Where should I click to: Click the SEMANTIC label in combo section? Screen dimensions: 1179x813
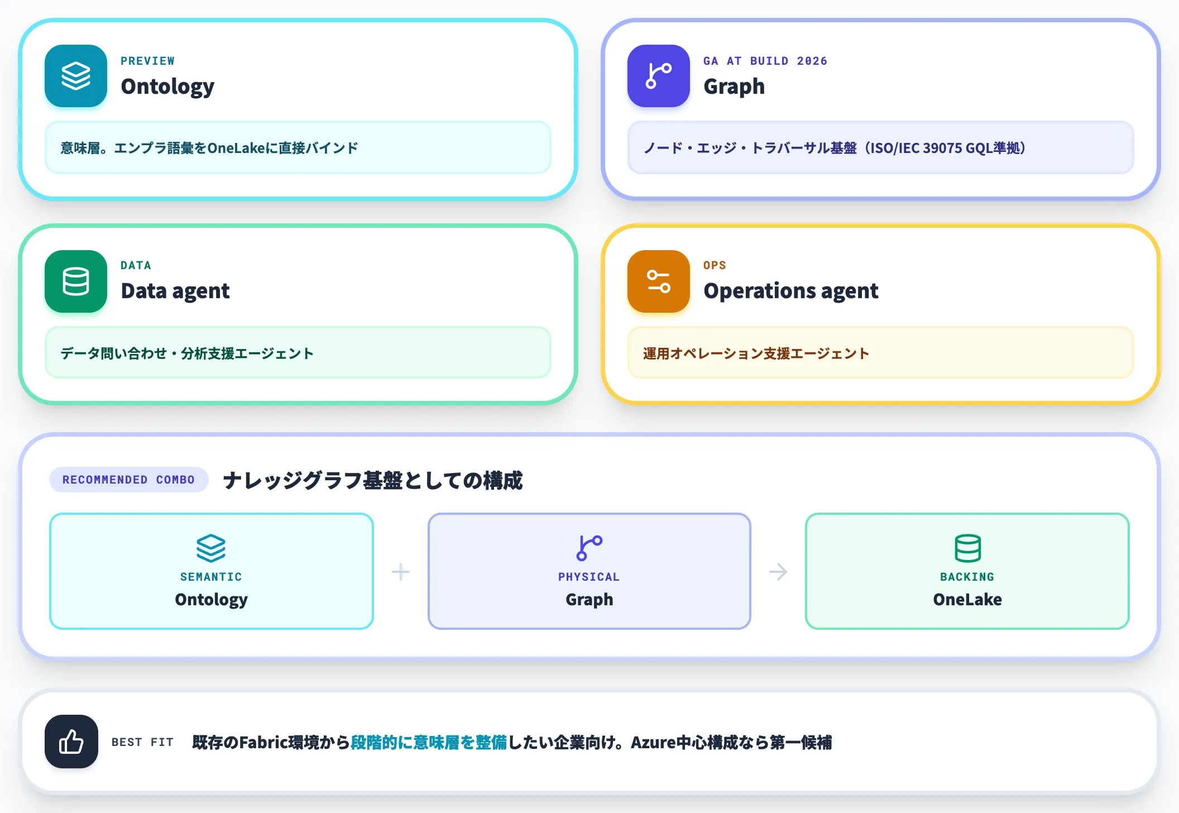211,577
